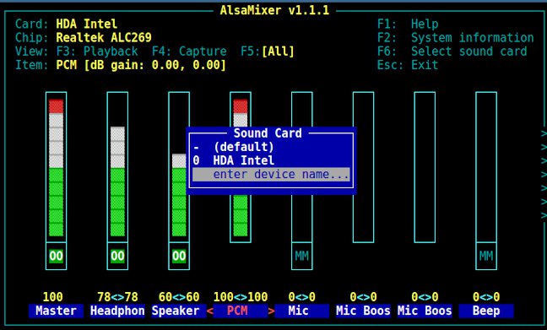Click the Master level value 100

click(x=52, y=297)
